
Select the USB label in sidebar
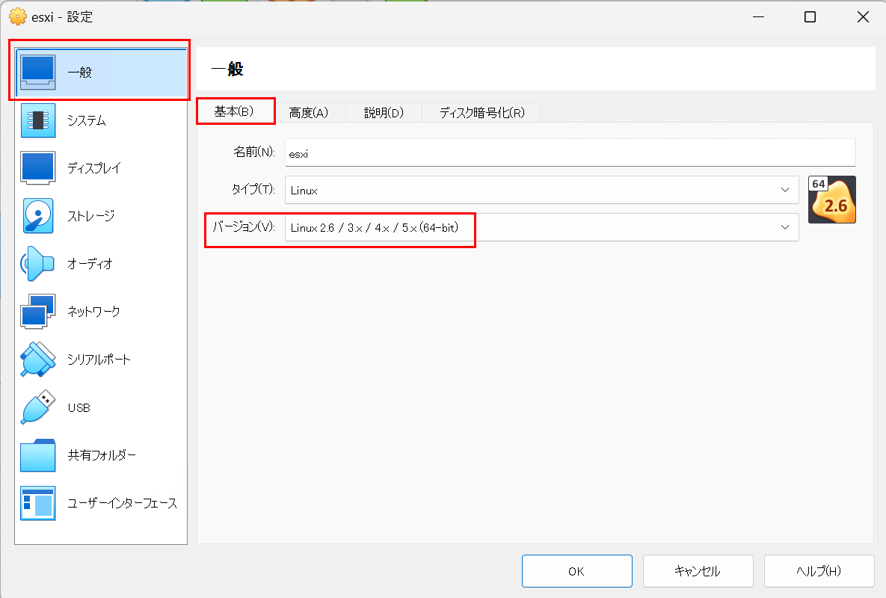tap(79, 407)
